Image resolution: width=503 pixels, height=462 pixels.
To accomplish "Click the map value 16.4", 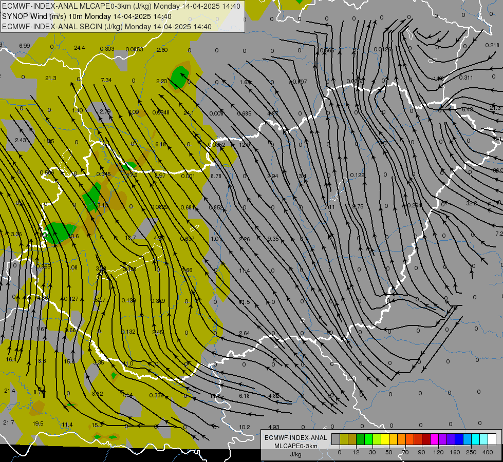I will (11, 359).
